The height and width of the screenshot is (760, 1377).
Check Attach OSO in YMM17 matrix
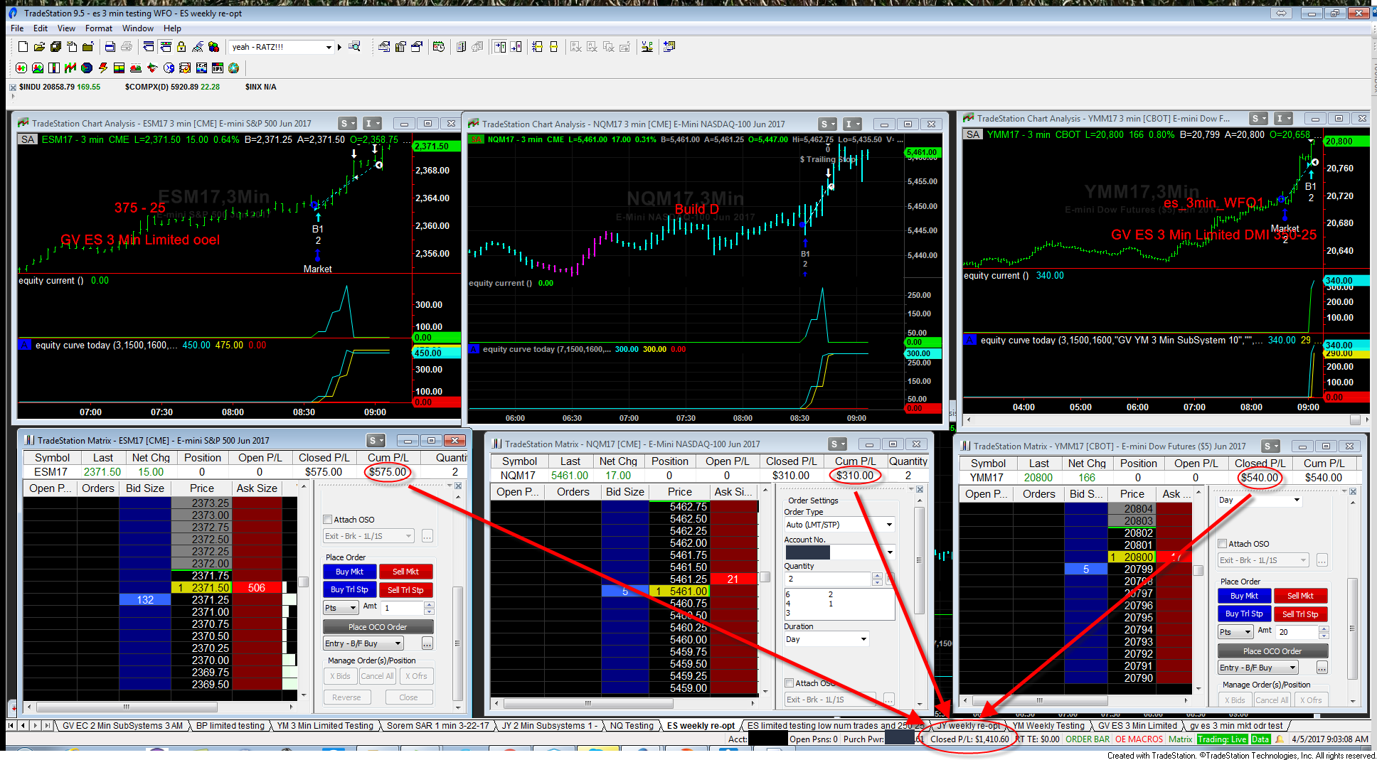(1223, 544)
